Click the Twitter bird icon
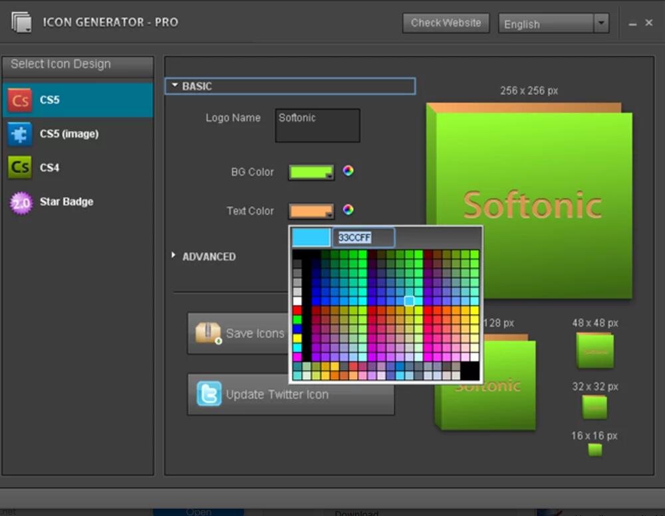The image size is (665, 516). [x=209, y=394]
